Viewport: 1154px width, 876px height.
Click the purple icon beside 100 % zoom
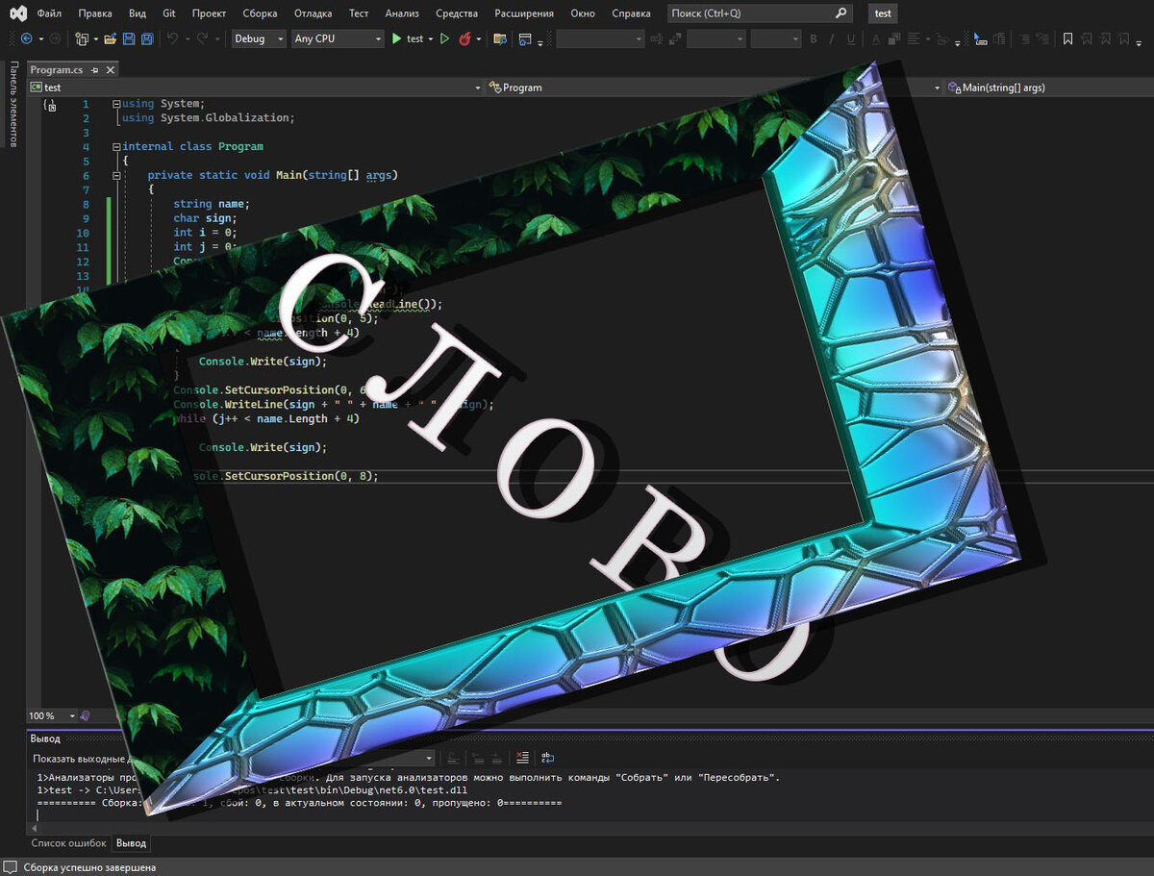point(86,715)
